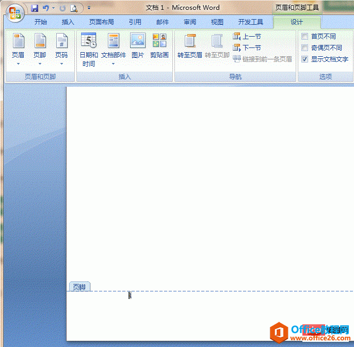The width and height of the screenshot is (354, 347).
Task: Expand the 页眉 dropdown arrow
Action: [18, 64]
